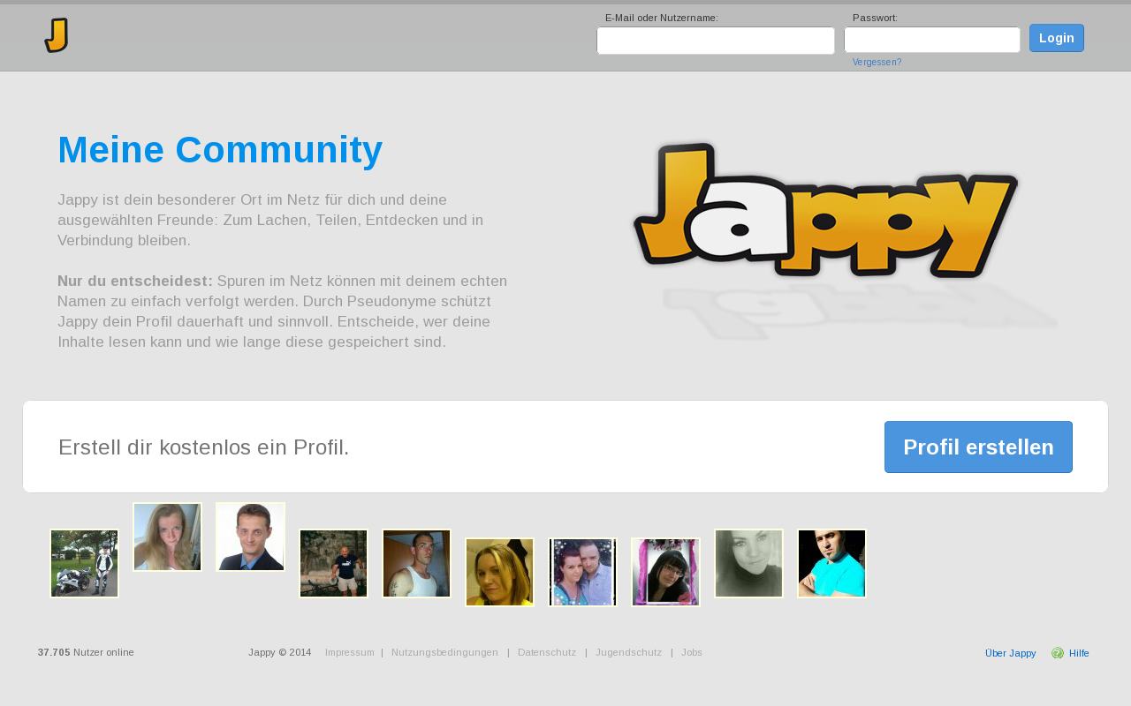Open the Vergessen? password link

coord(877,62)
